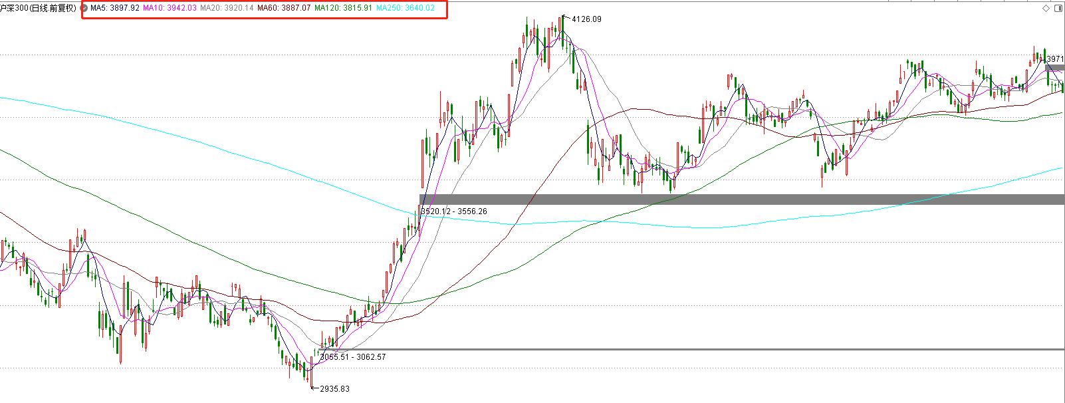Click the 3971 price label at right edge

[1056, 59]
